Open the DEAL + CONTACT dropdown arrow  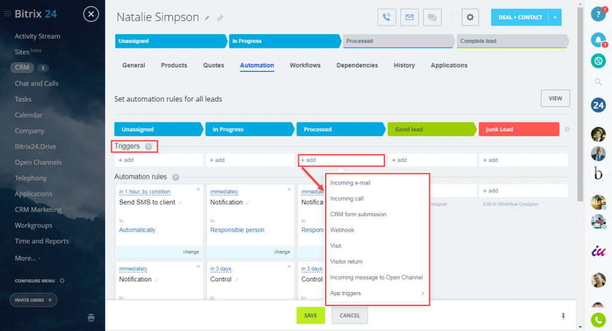pos(555,17)
